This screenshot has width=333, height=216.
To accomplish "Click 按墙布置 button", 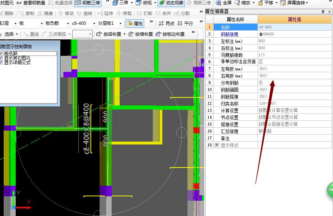I will tap(140, 34).
